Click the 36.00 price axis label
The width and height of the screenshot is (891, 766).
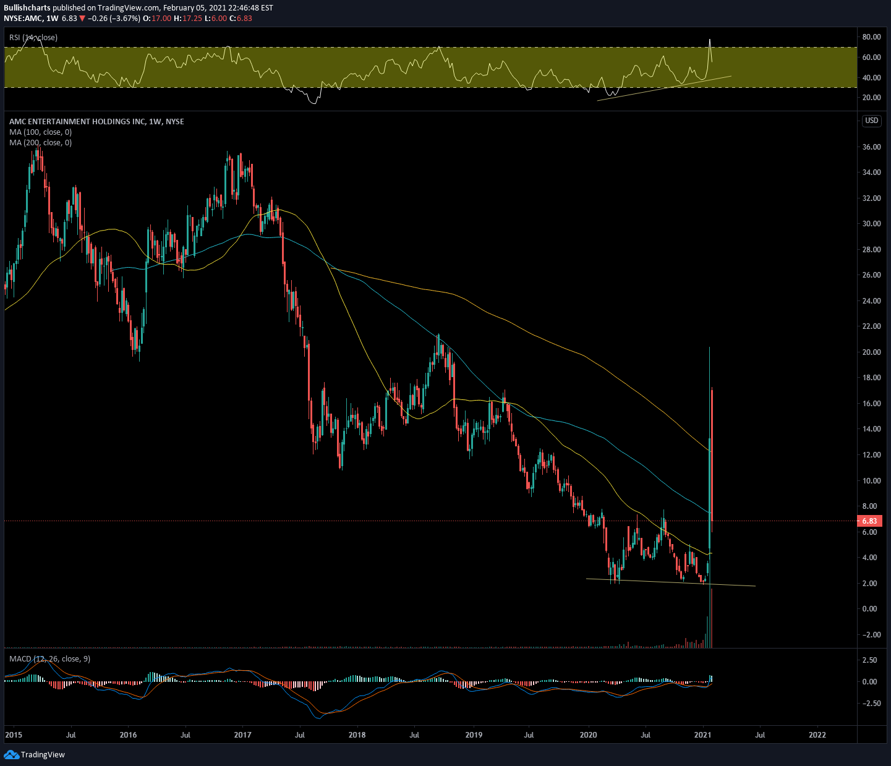coord(871,147)
